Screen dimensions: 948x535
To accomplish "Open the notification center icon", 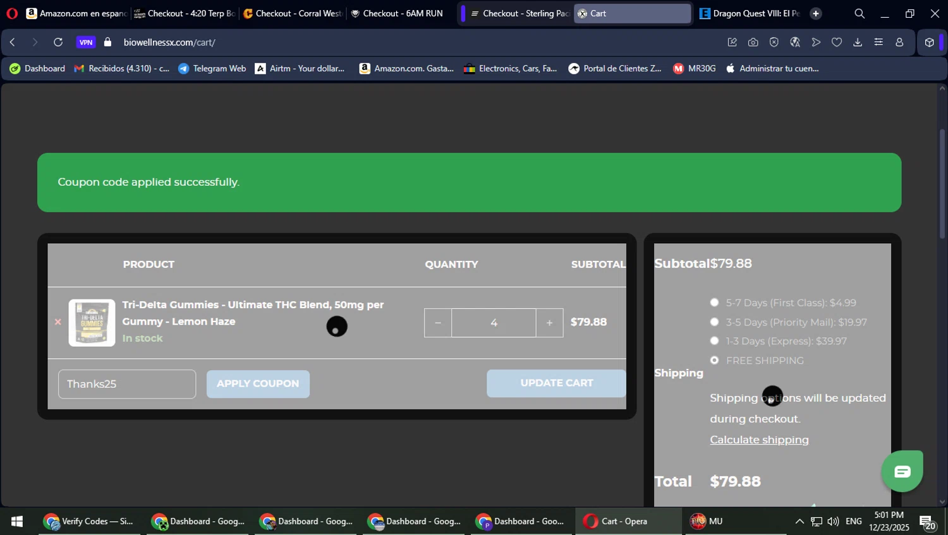I will click(x=928, y=522).
